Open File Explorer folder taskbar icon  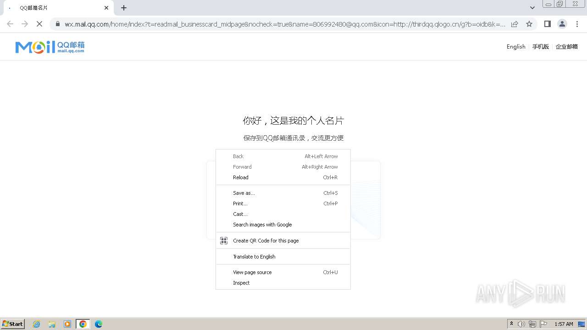click(52, 324)
